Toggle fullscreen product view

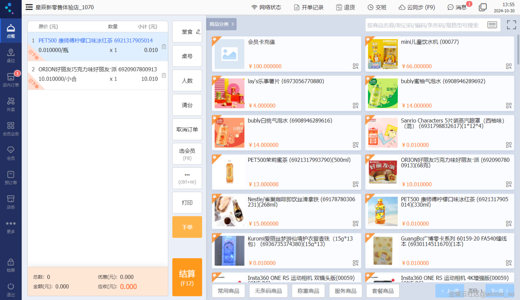(x=511, y=25)
